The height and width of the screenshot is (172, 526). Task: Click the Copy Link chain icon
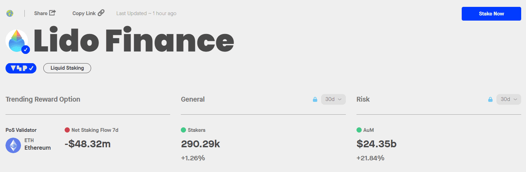tap(101, 13)
